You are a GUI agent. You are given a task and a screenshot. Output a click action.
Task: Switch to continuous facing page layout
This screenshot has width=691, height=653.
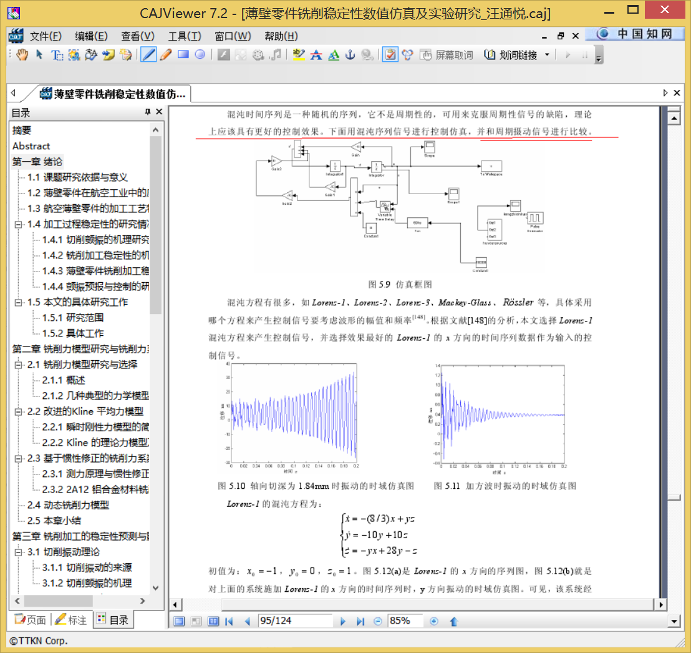(x=213, y=621)
